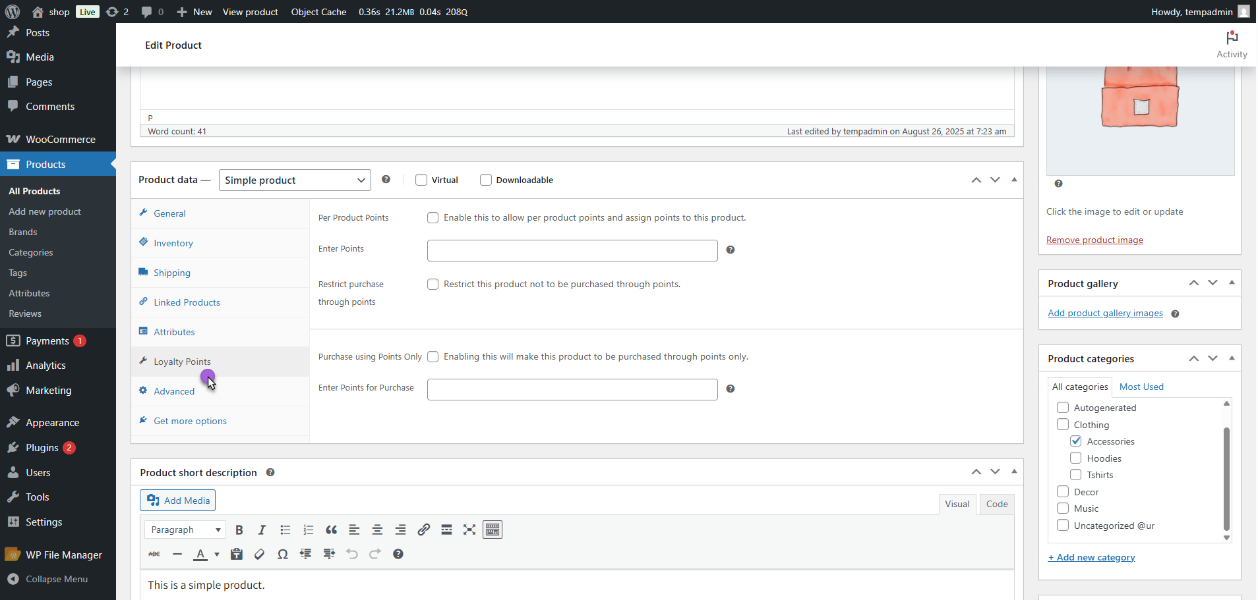Check the Virtual product checkbox
Viewport: 1258px width, 600px height.
[x=421, y=180]
